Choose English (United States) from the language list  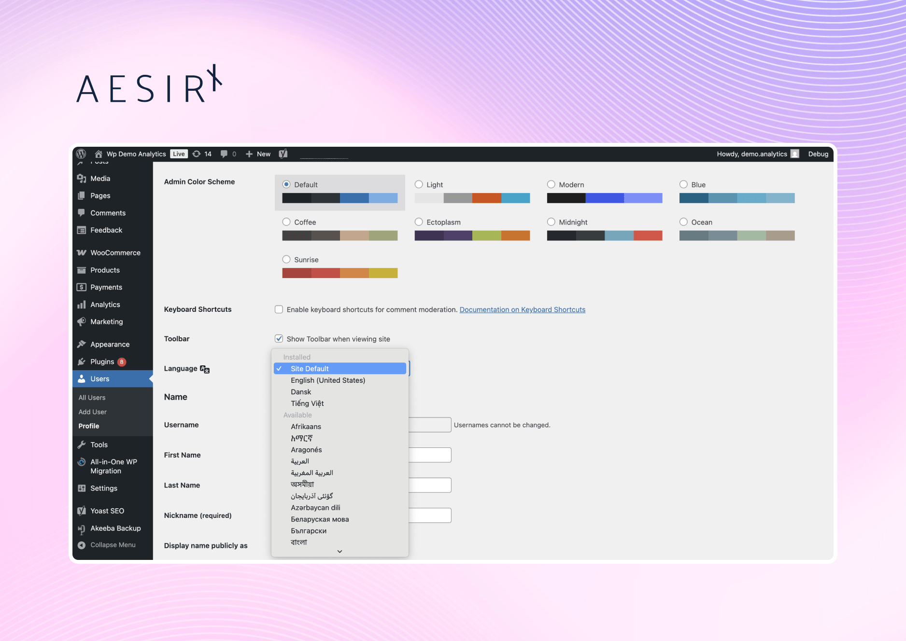(327, 380)
